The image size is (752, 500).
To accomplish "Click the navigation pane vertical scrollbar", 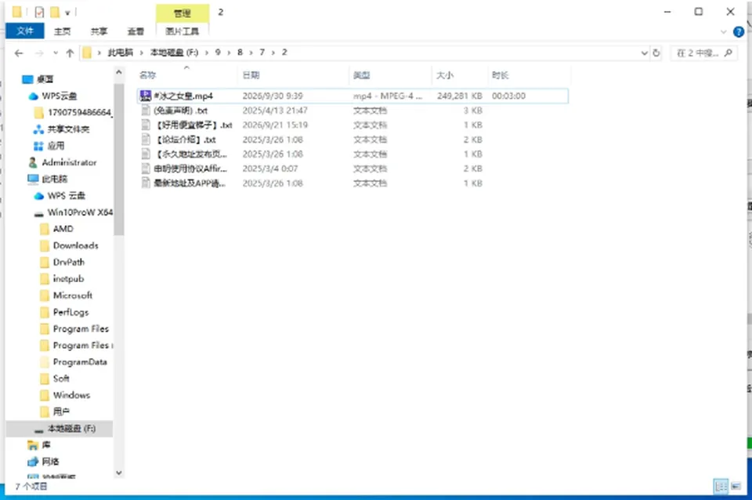I will click(x=118, y=159).
